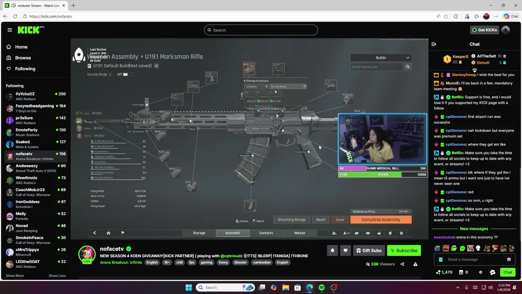Open Andweeezy channel in Following
522x294 pixels.
point(35,168)
